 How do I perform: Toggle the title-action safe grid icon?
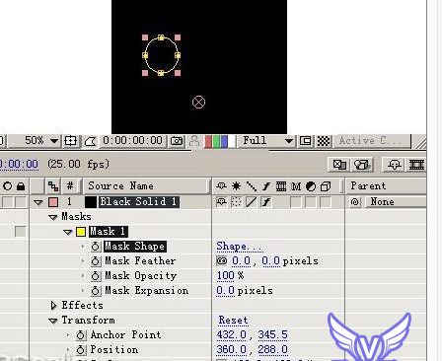point(70,141)
